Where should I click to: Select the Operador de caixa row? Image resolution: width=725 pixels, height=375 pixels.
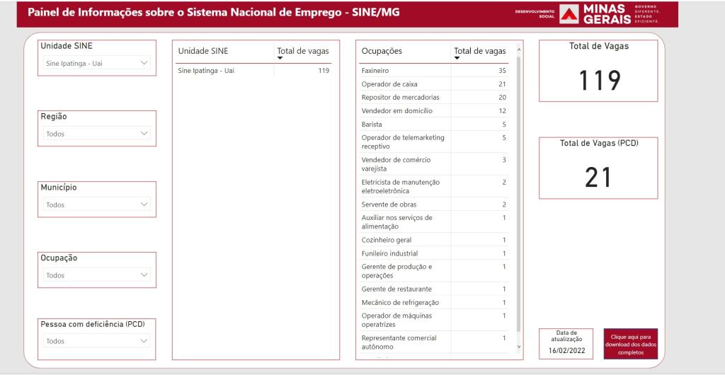433,84
